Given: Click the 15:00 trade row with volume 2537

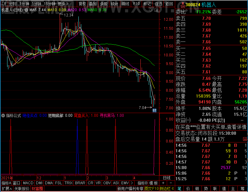Looking at the screenshot, I should pos(211,168).
